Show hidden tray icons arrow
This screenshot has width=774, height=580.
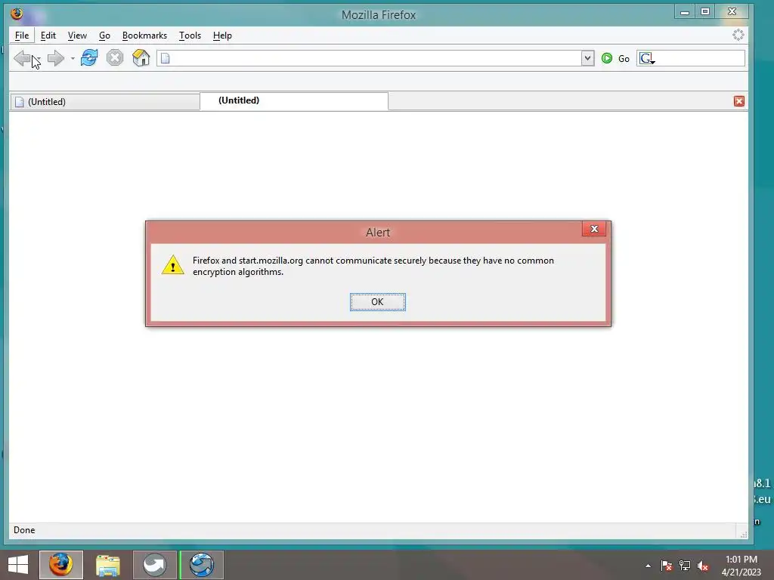pos(648,566)
